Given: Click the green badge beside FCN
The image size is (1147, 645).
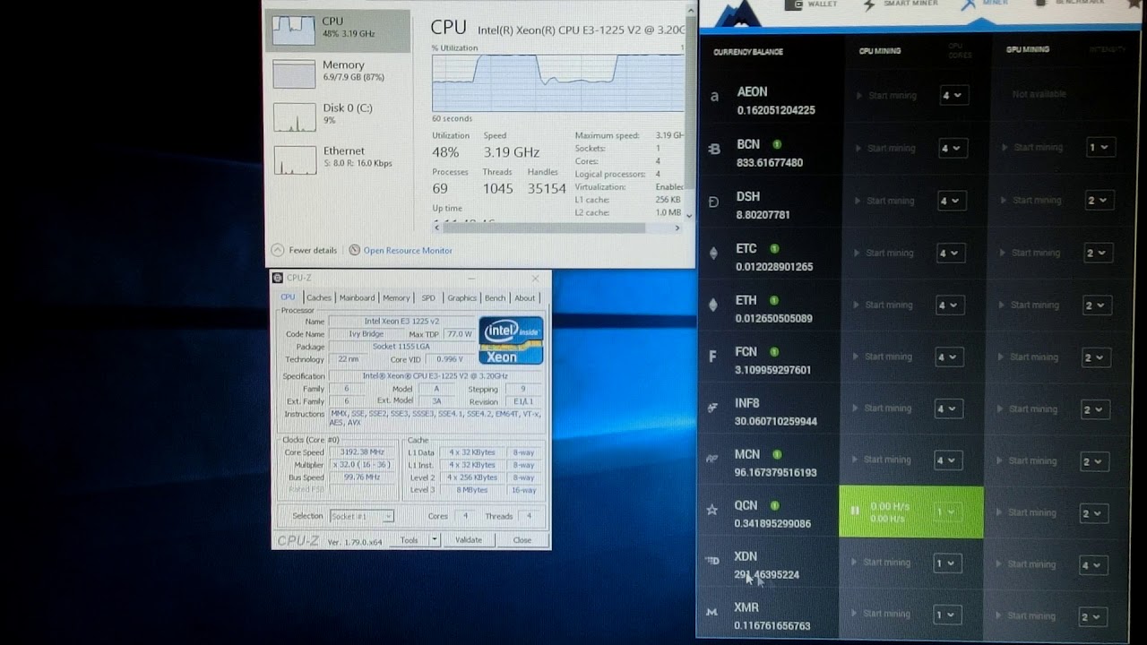Looking at the screenshot, I should (x=774, y=352).
